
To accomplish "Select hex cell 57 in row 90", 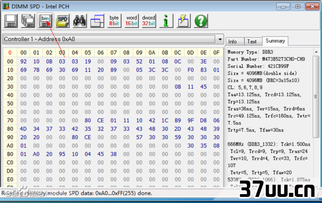I will coord(139,137).
